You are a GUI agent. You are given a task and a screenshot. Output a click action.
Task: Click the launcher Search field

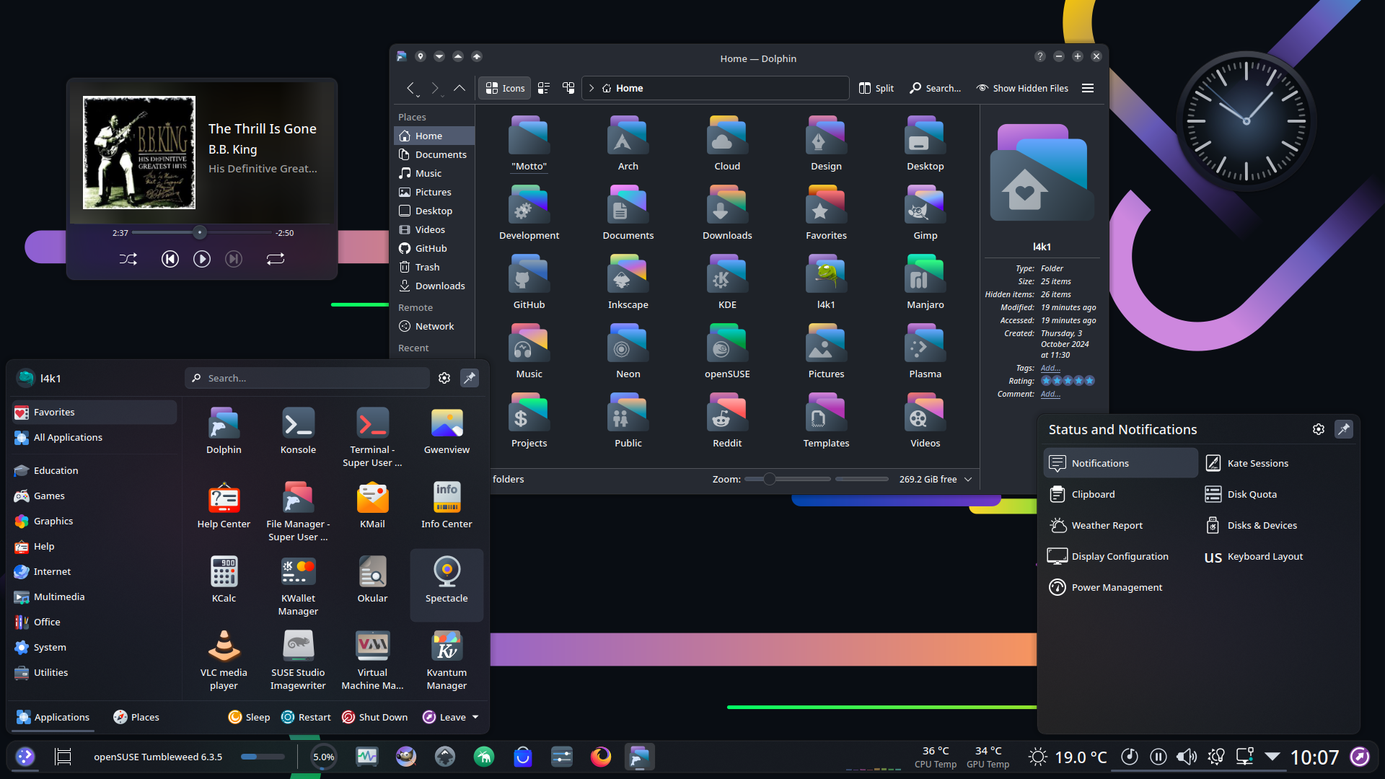click(x=307, y=378)
